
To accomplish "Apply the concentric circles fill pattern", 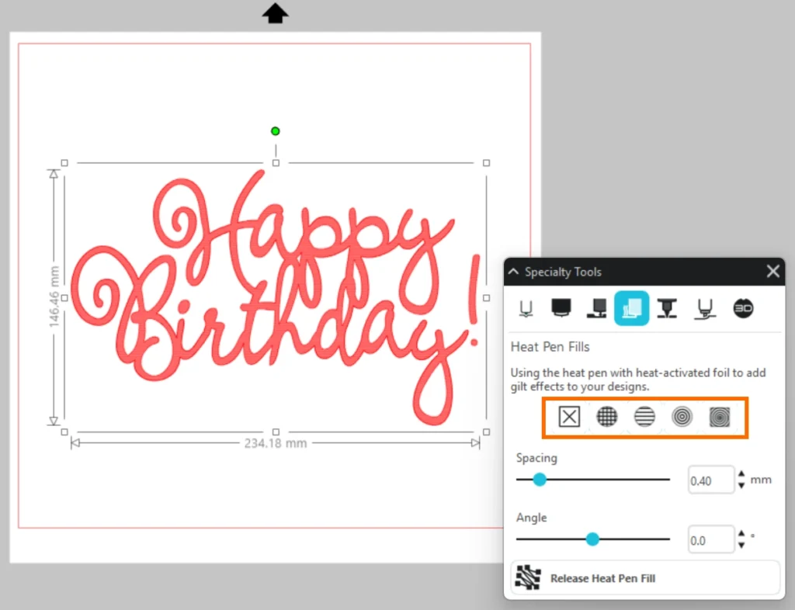I will coord(682,418).
